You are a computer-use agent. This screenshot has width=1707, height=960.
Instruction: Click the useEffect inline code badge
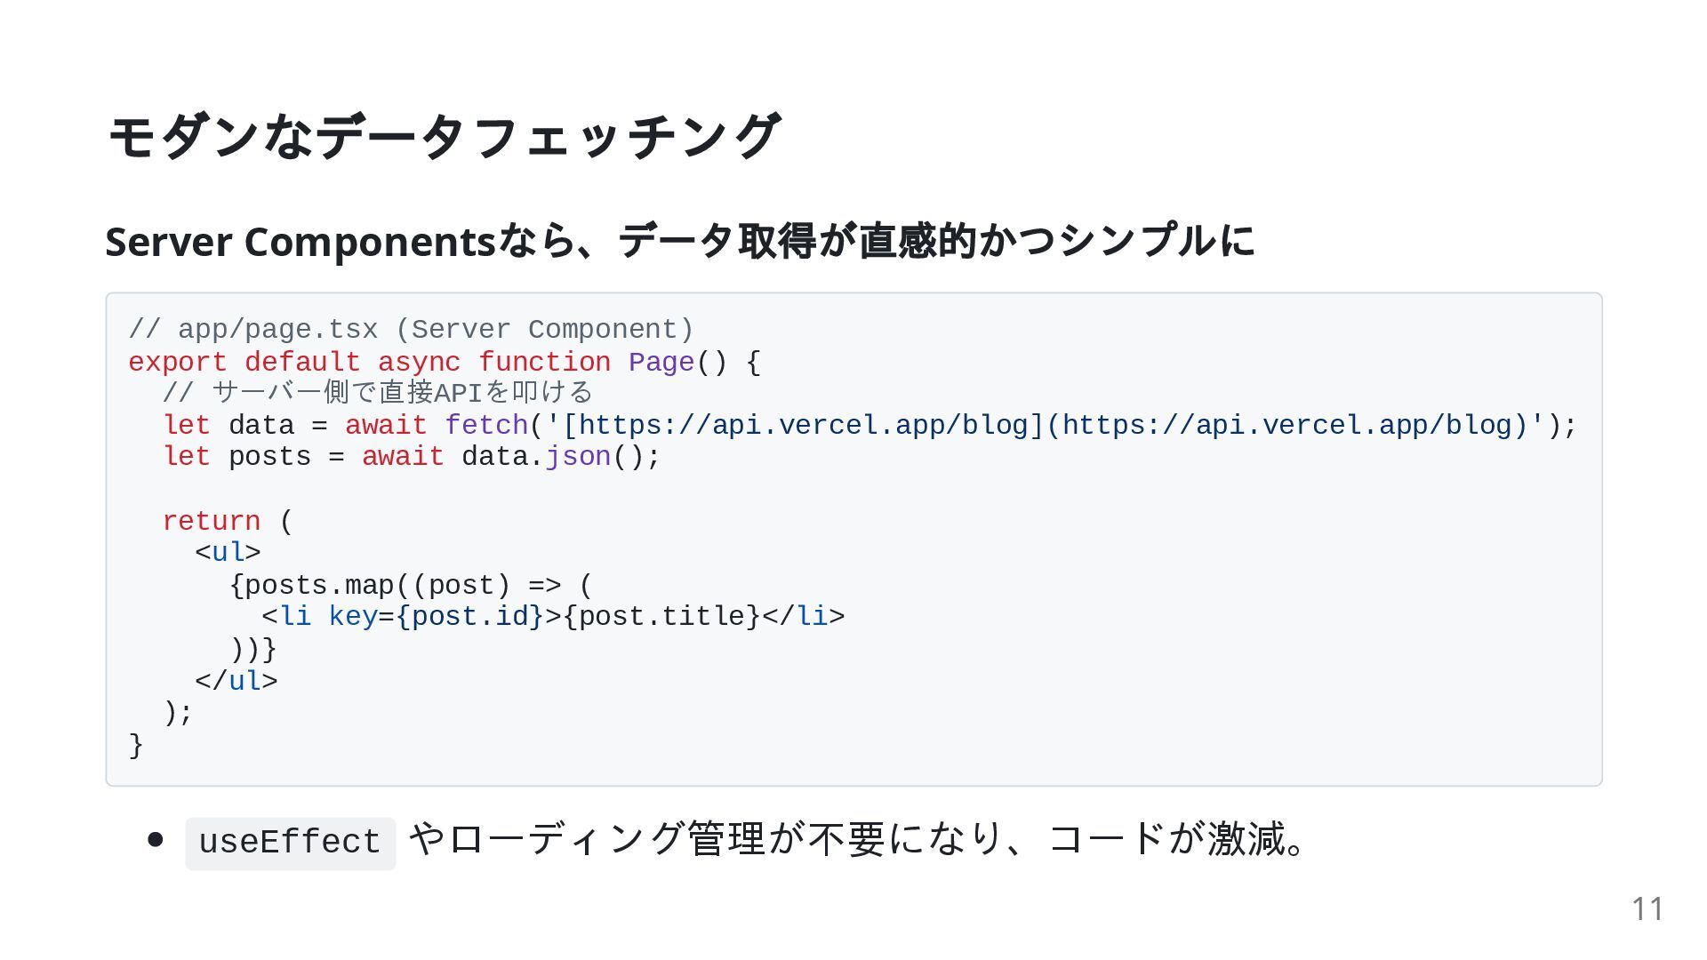290,843
